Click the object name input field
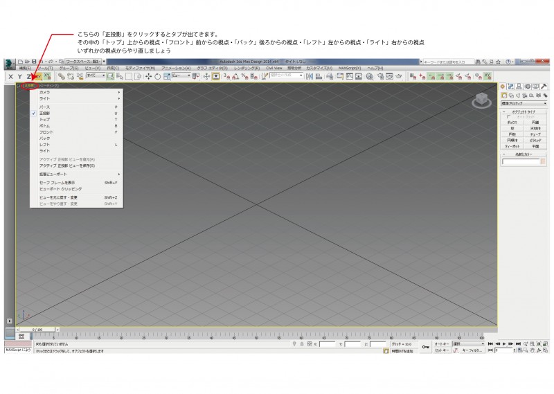Viewport: 554px width, 394px height. (x=520, y=161)
